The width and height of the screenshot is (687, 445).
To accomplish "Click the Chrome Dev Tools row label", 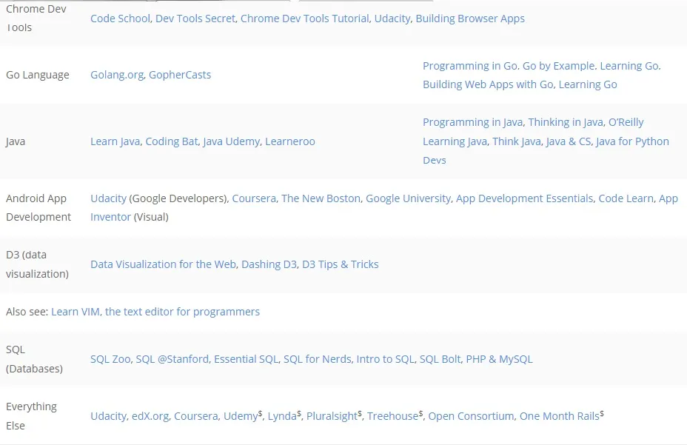I will pyautogui.click(x=36, y=19).
